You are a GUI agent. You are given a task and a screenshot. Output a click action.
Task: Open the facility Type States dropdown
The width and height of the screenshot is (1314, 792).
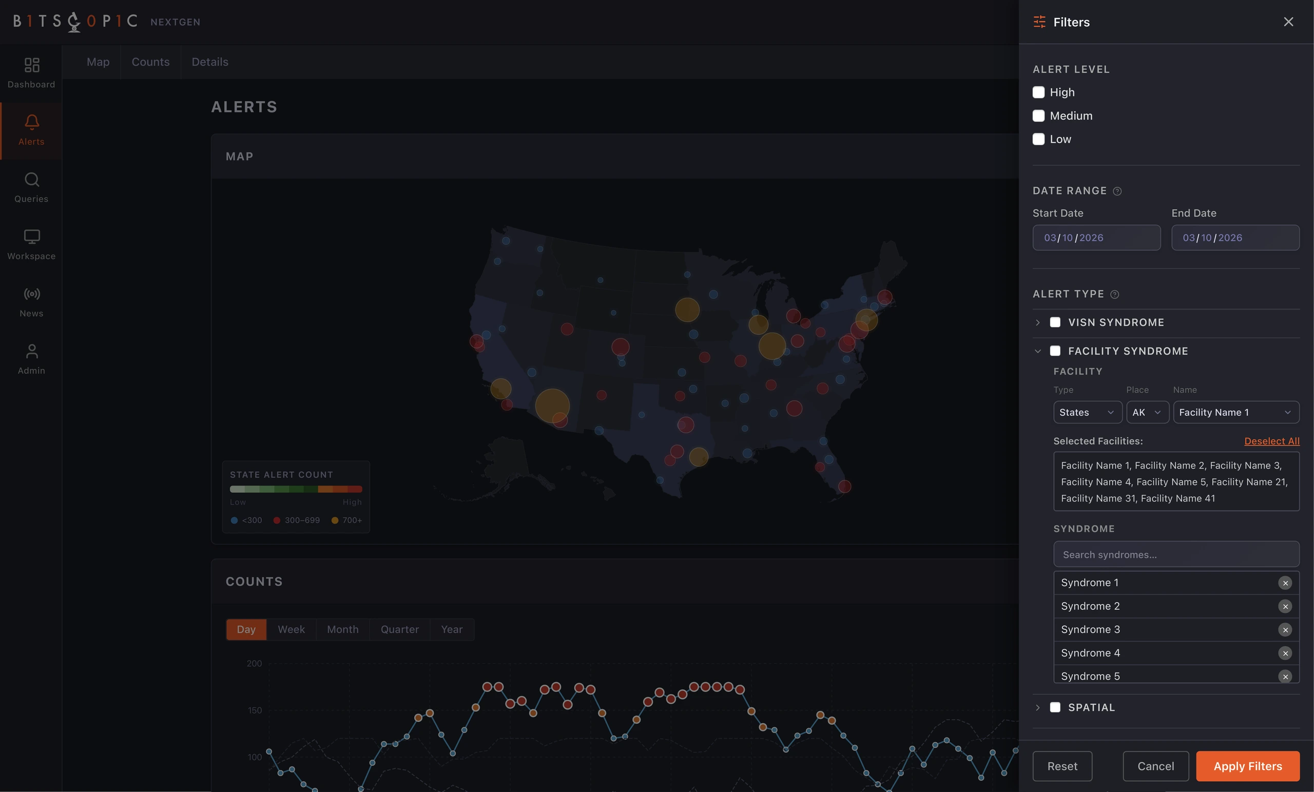coord(1087,412)
